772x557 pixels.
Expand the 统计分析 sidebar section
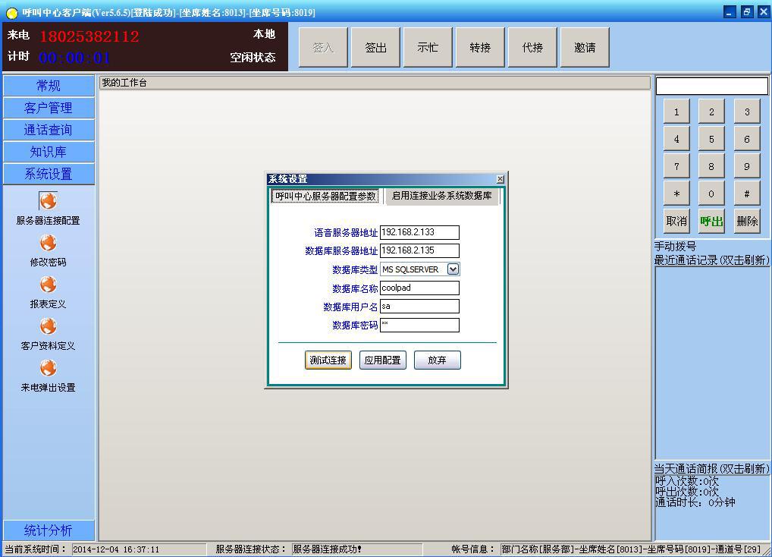(x=49, y=530)
